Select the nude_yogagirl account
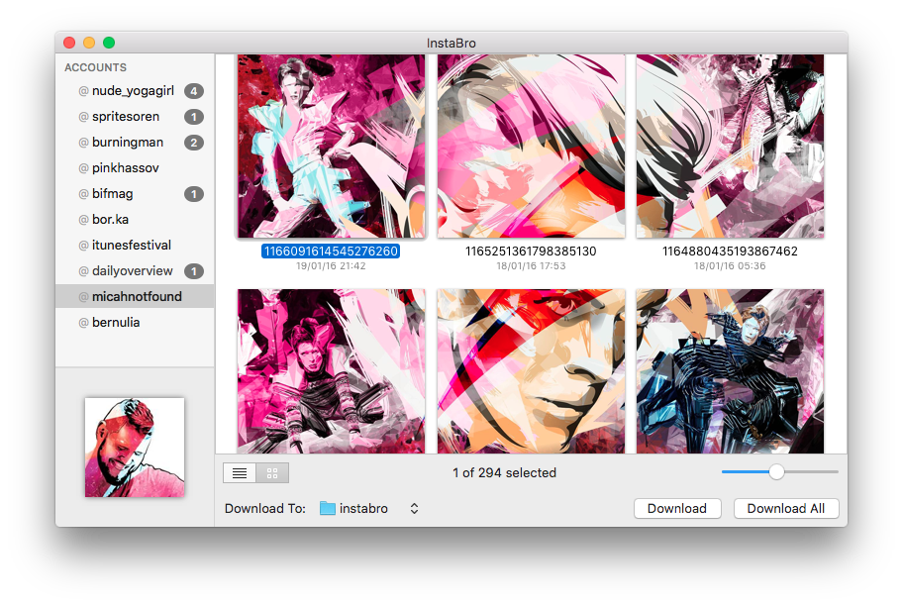 click(135, 91)
